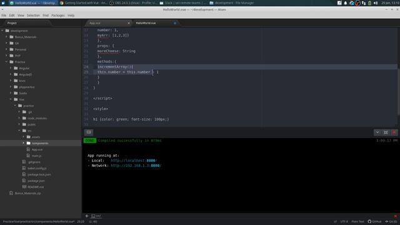Screen dimensions: 400x225
Task: Open package-lock.json in the tree
Action: tap(39, 174)
